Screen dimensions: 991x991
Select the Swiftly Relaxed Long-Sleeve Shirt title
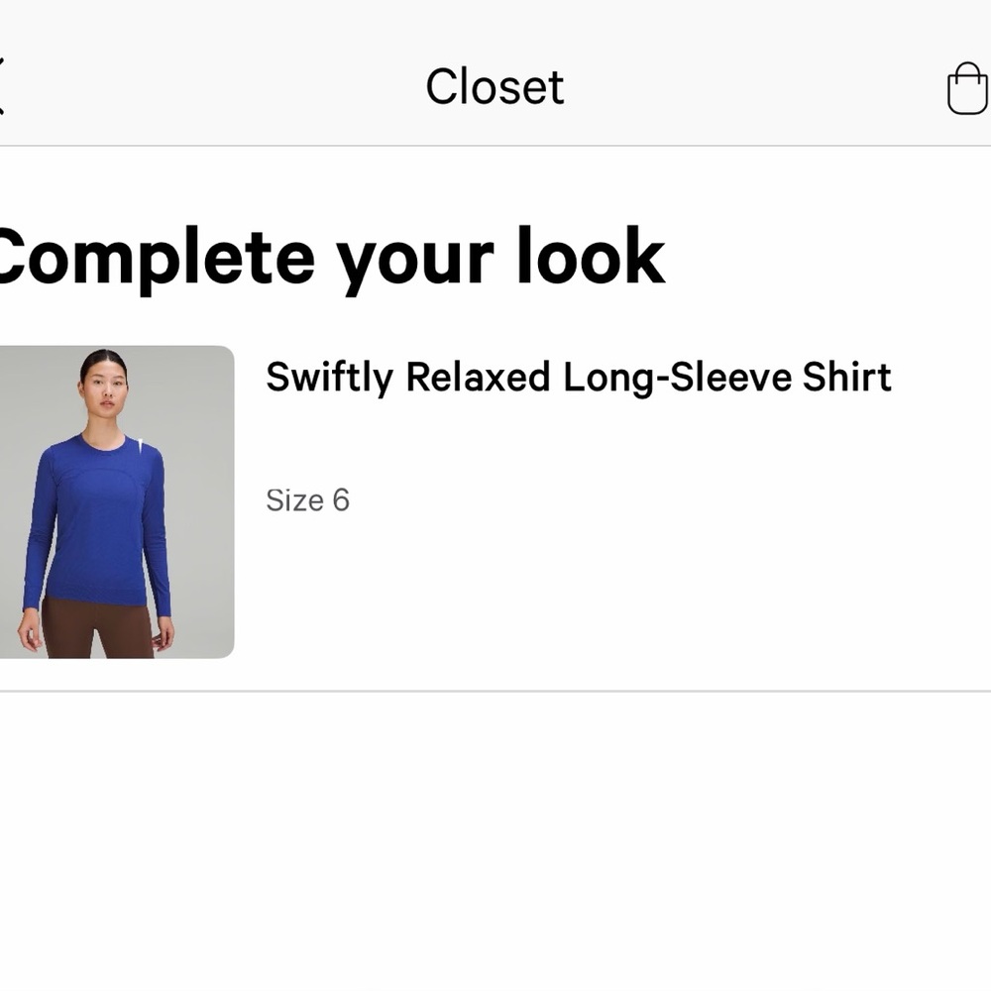pos(578,378)
